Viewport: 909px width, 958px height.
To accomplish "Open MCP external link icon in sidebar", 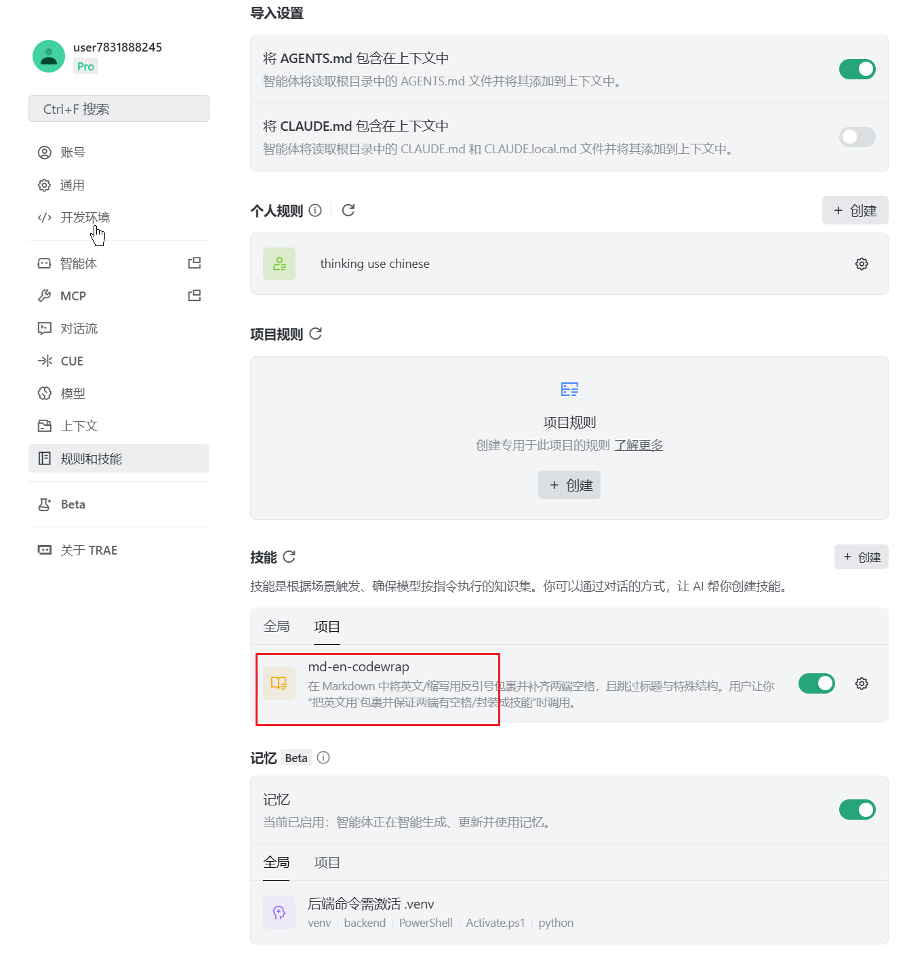I will click(195, 296).
